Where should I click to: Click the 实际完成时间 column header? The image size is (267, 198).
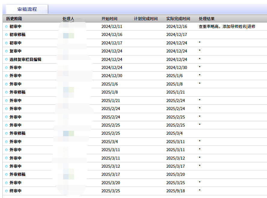tap(178, 19)
